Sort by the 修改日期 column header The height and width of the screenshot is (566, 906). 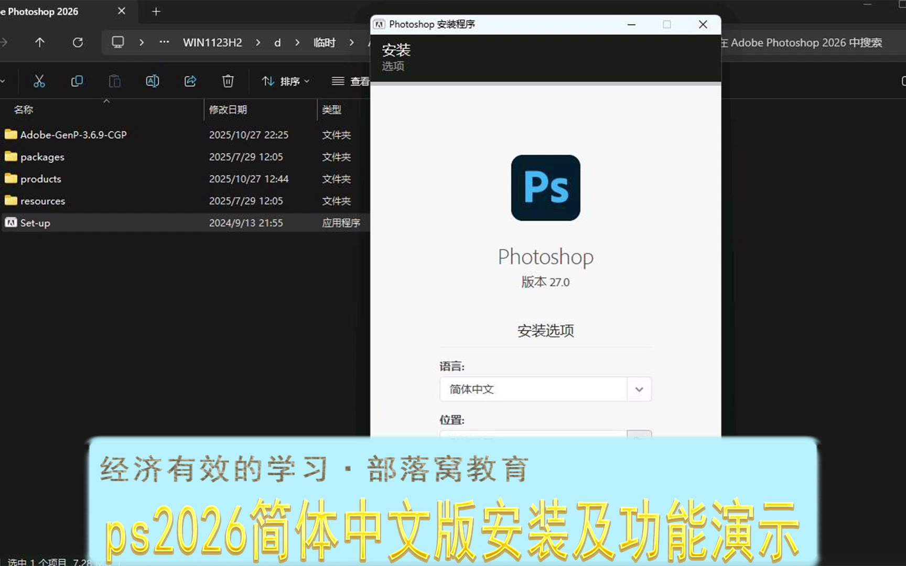[x=228, y=110]
